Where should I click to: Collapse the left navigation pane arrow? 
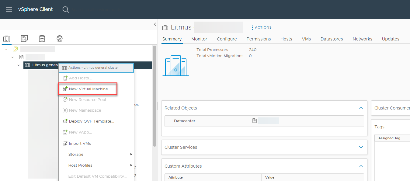[x=155, y=25]
